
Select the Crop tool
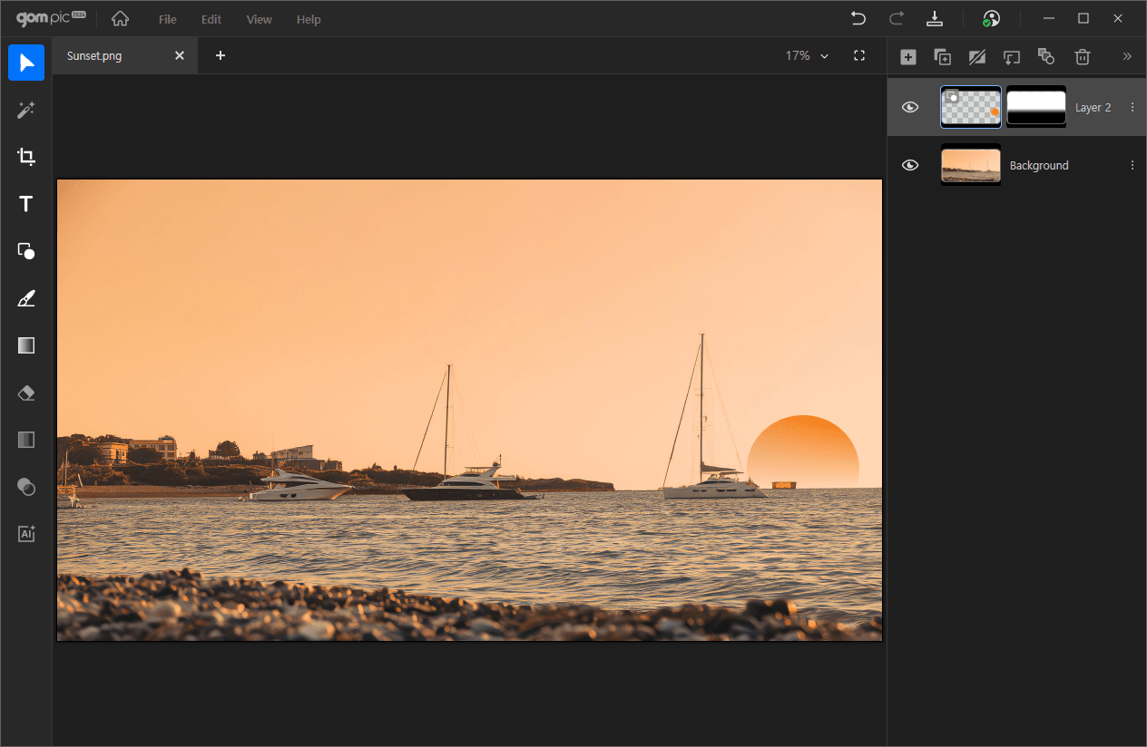tap(26, 157)
